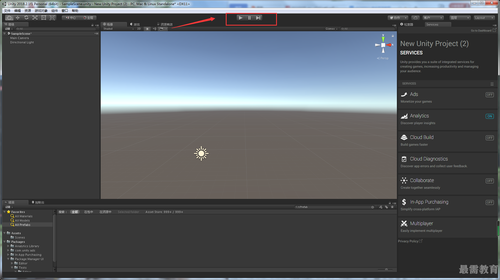
Task: Select the Hand tool
Action: 9,18
